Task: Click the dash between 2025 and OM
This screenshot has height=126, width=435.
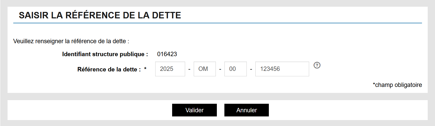Action: pyautogui.click(x=189, y=69)
